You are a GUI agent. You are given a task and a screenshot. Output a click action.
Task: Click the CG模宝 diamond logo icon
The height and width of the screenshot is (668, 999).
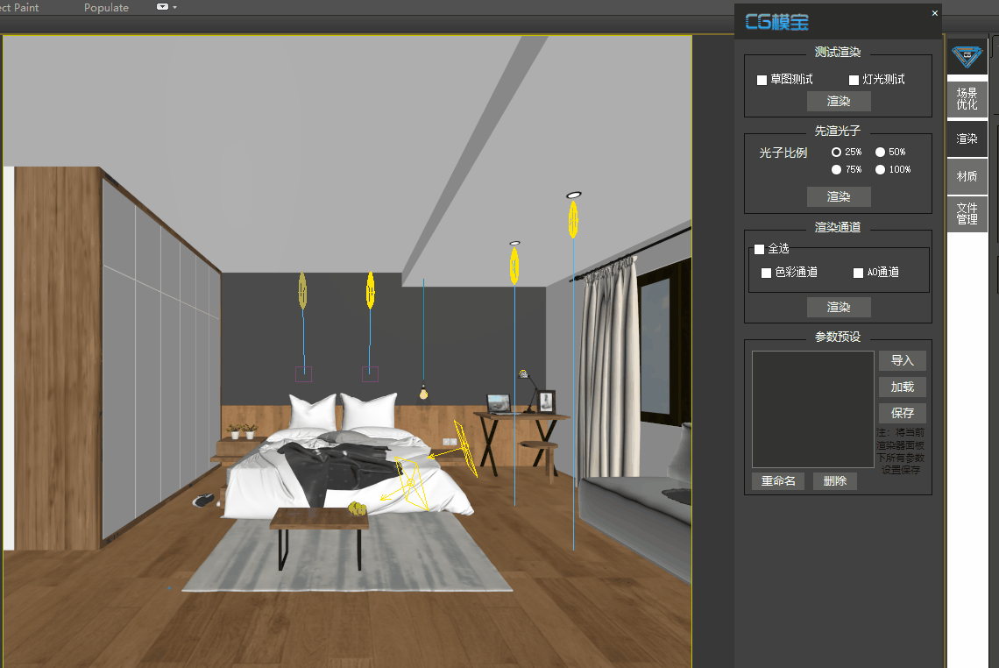(x=967, y=56)
